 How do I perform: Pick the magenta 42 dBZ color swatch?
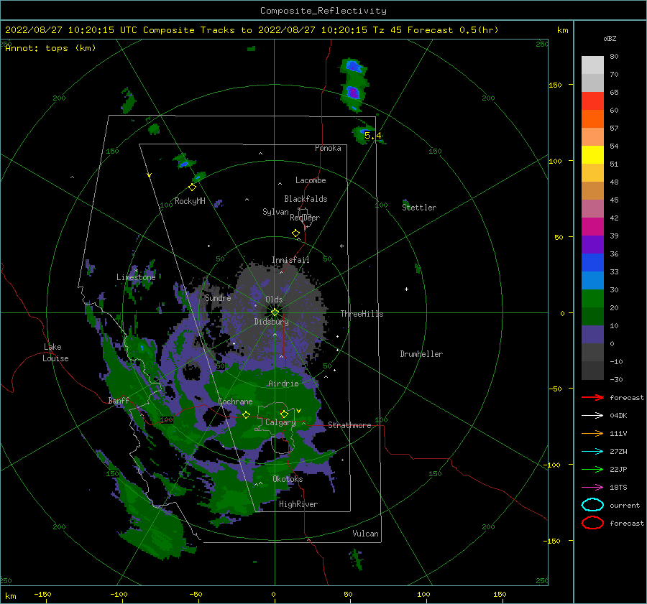click(592, 226)
